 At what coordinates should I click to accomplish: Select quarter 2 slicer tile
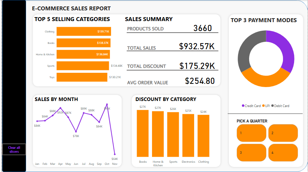tap(283, 133)
